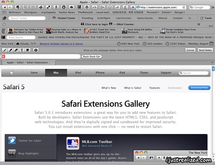
Task: Clear drawings with the X button
Action: click(36, 50)
